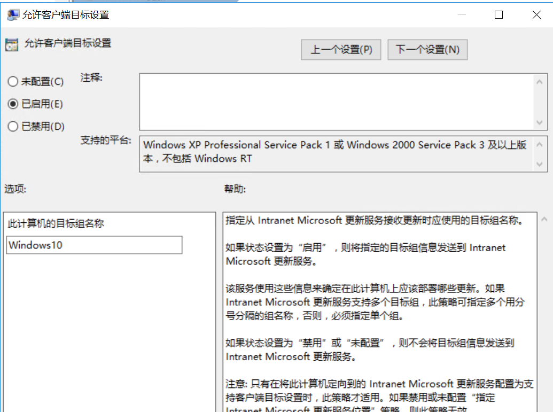Click the title bar application icon
The height and width of the screenshot is (412, 553).
[x=13, y=15]
